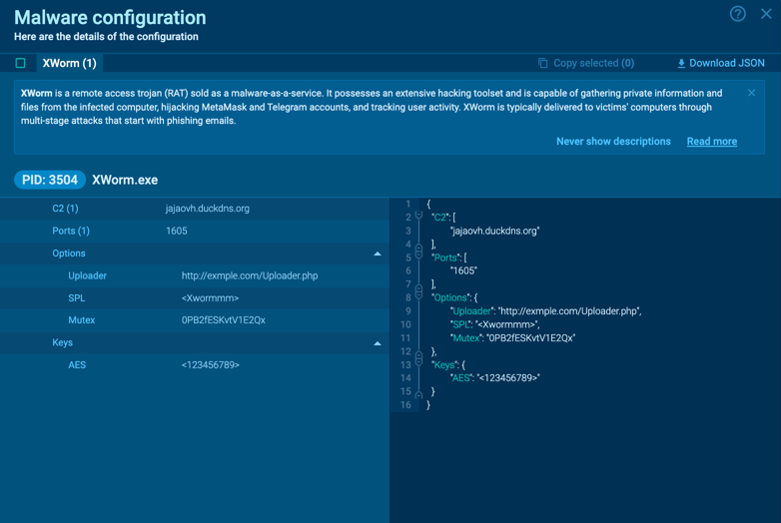This screenshot has width=781, height=523.
Task: Open the Read more link
Action: pyautogui.click(x=711, y=142)
